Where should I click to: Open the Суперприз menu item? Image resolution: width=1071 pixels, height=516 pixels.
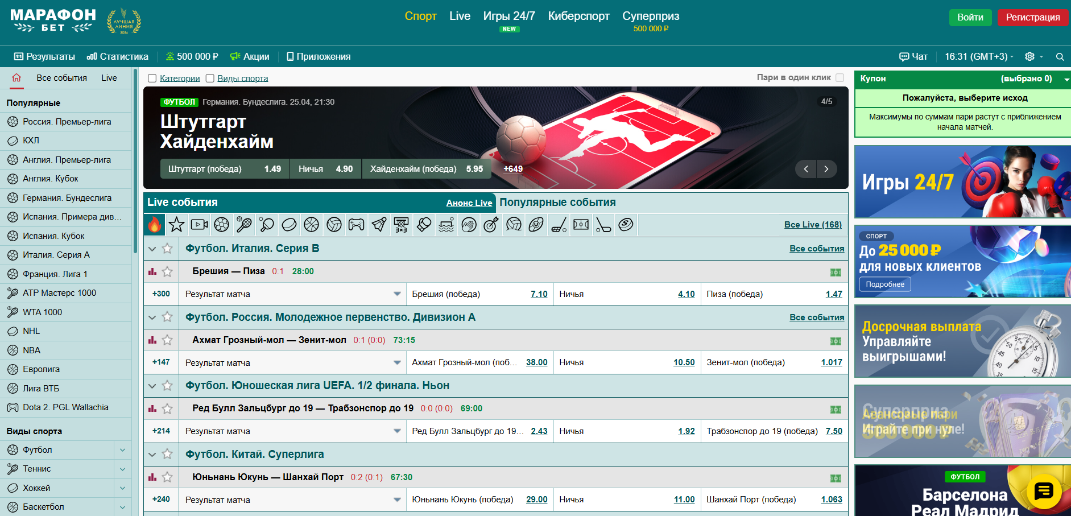[651, 16]
